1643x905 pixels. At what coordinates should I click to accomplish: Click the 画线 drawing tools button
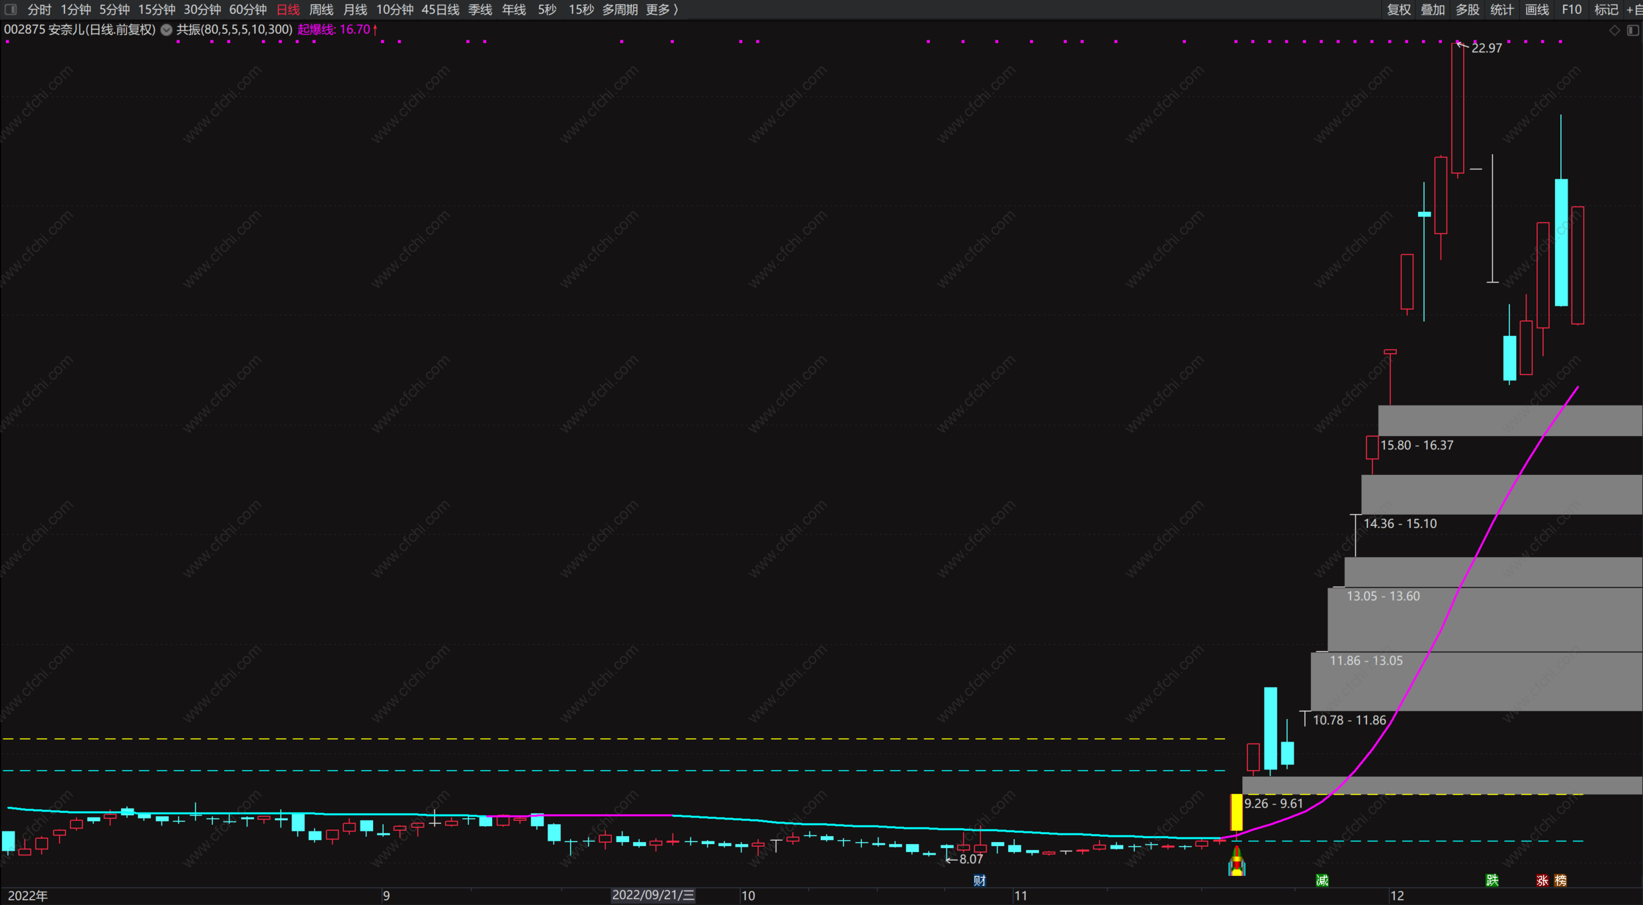point(1537,9)
